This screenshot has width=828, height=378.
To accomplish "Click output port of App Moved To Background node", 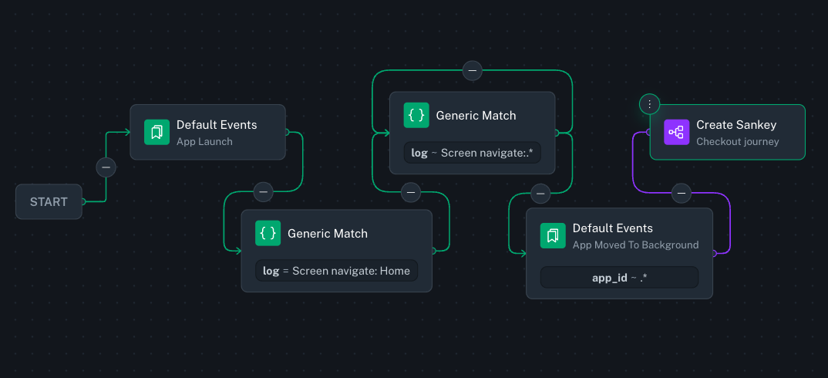I will coord(713,253).
